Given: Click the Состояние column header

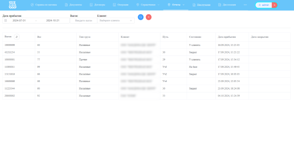Looking at the screenshot, I should pyautogui.click(x=195, y=37).
